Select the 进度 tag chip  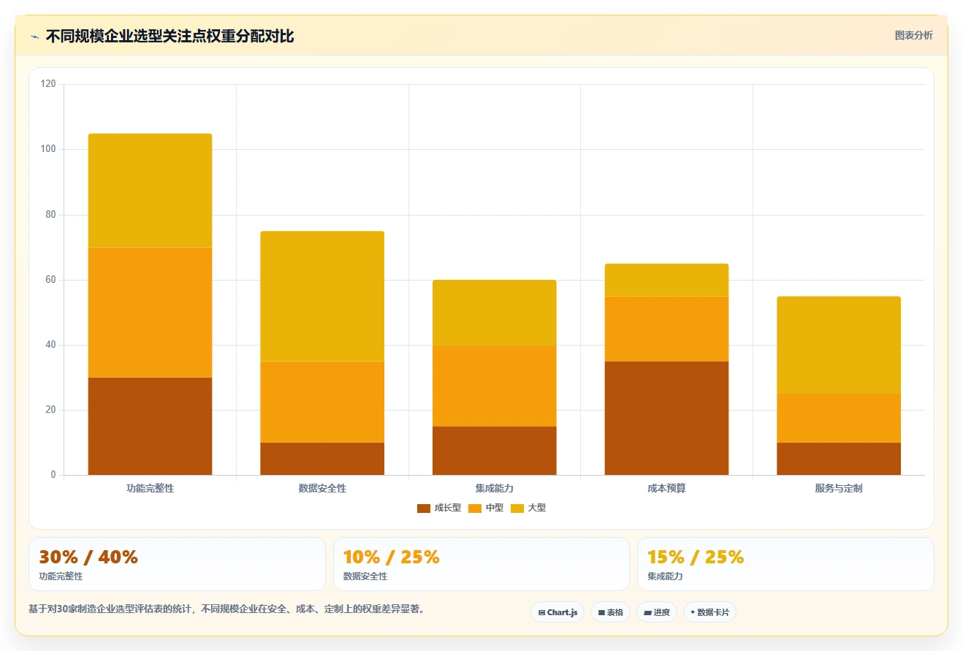point(657,612)
